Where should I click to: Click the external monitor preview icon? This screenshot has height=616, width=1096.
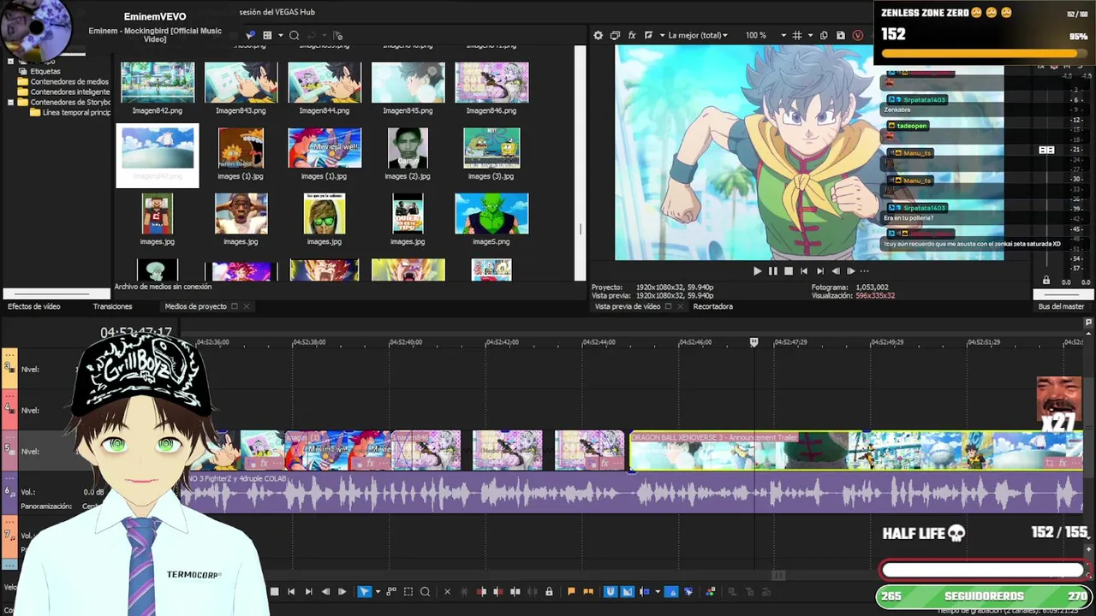tap(615, 35)
